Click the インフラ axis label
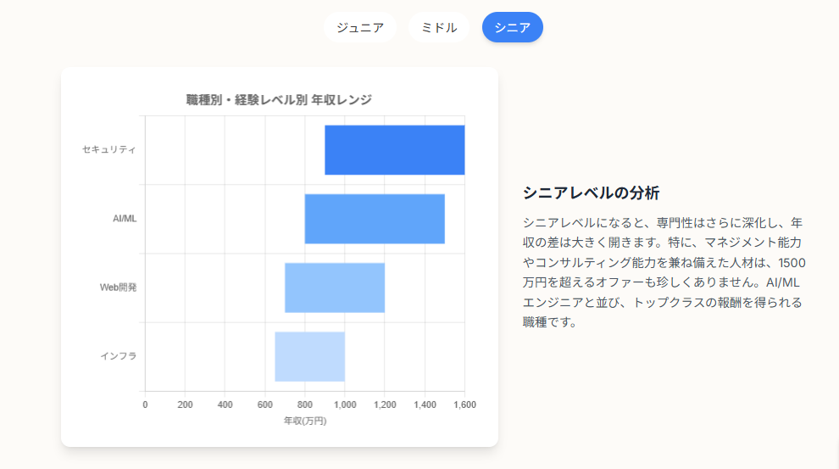This screenshot has width=839, height=469. pyautogui.click(x=119, y=356)
